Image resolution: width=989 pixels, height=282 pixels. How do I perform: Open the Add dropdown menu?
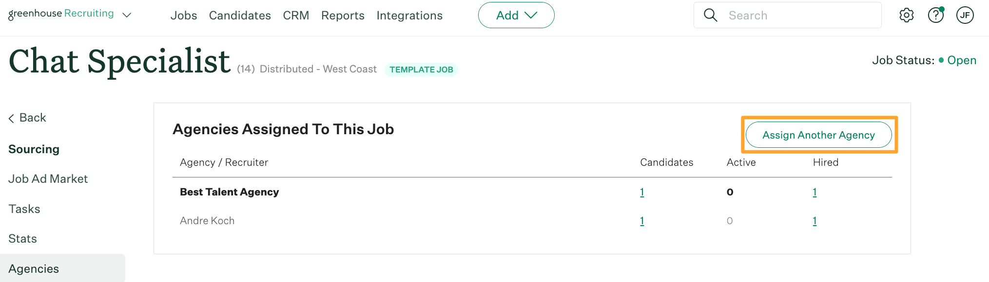pyautogui.click(x=516, y=15)
